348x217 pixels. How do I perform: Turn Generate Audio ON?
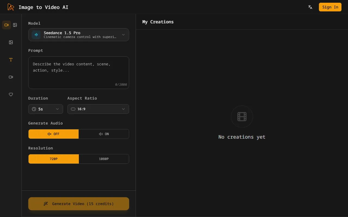coord(104,134)
